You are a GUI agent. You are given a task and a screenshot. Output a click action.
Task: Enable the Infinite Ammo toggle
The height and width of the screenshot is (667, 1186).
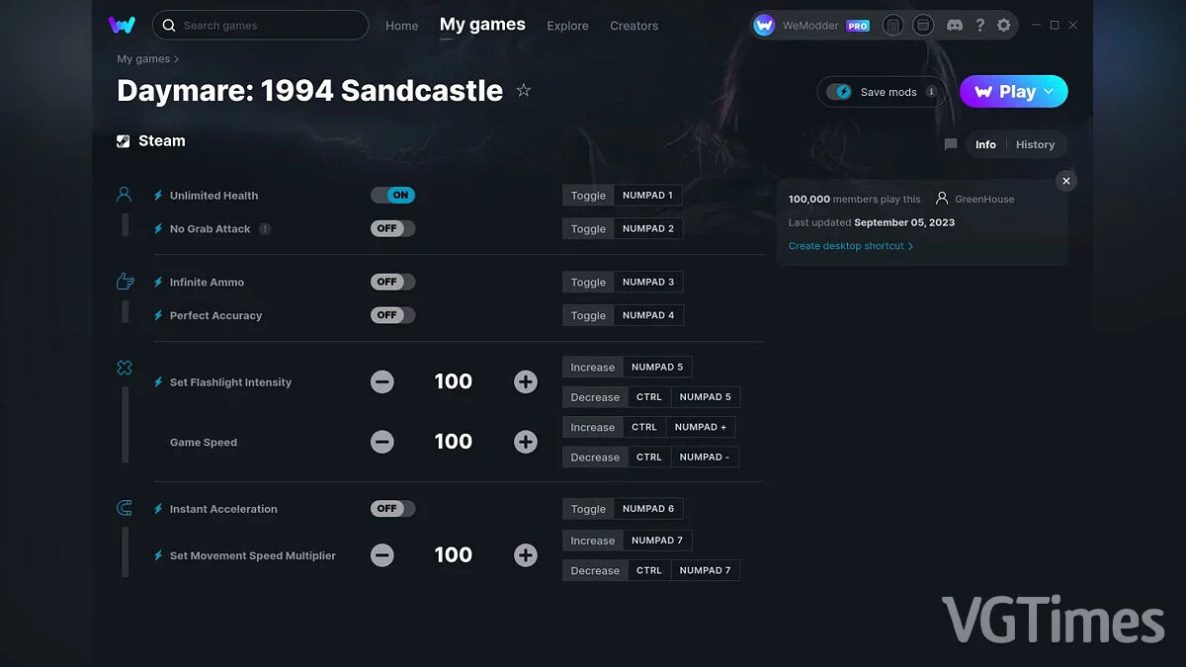pos(392,281)
